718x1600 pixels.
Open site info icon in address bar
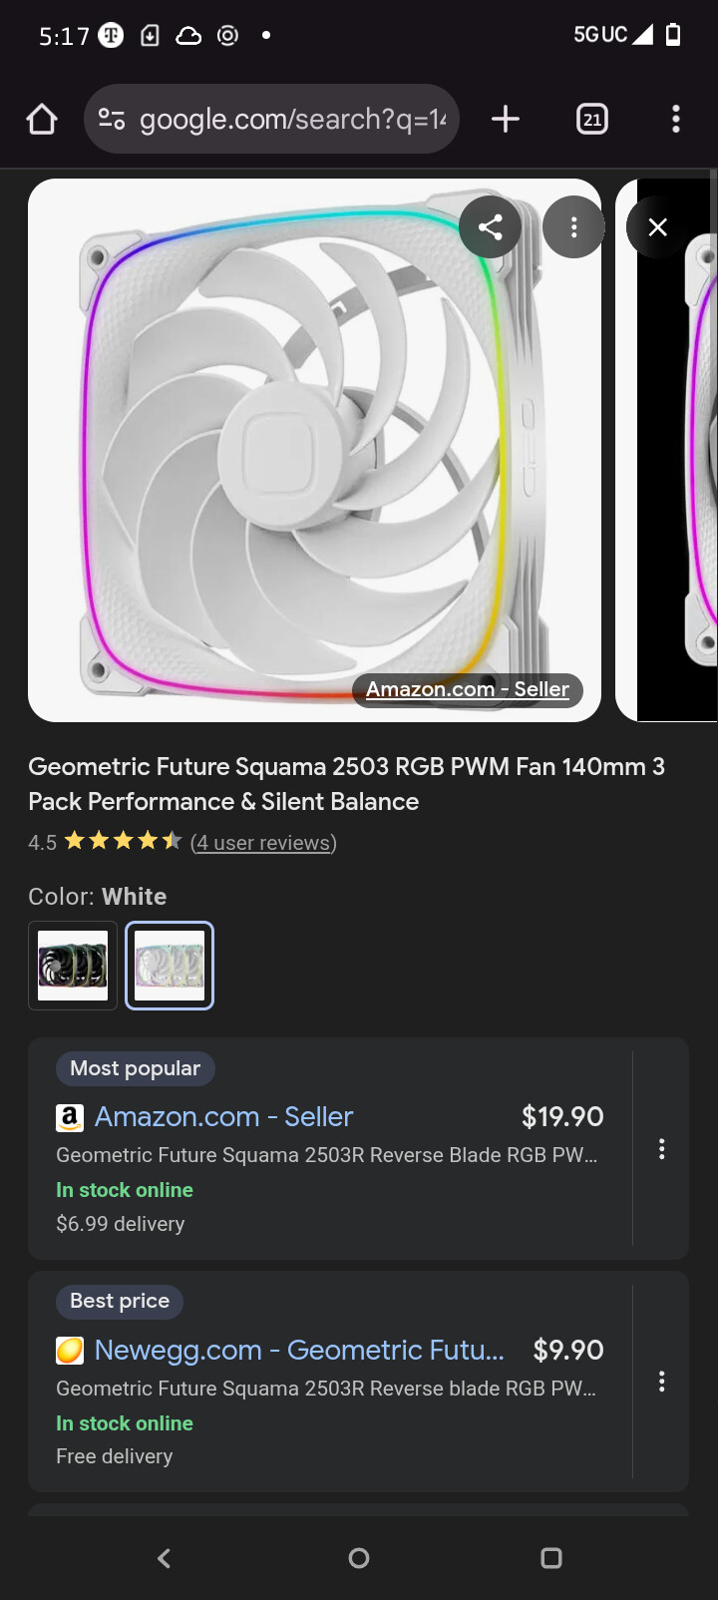111,120
